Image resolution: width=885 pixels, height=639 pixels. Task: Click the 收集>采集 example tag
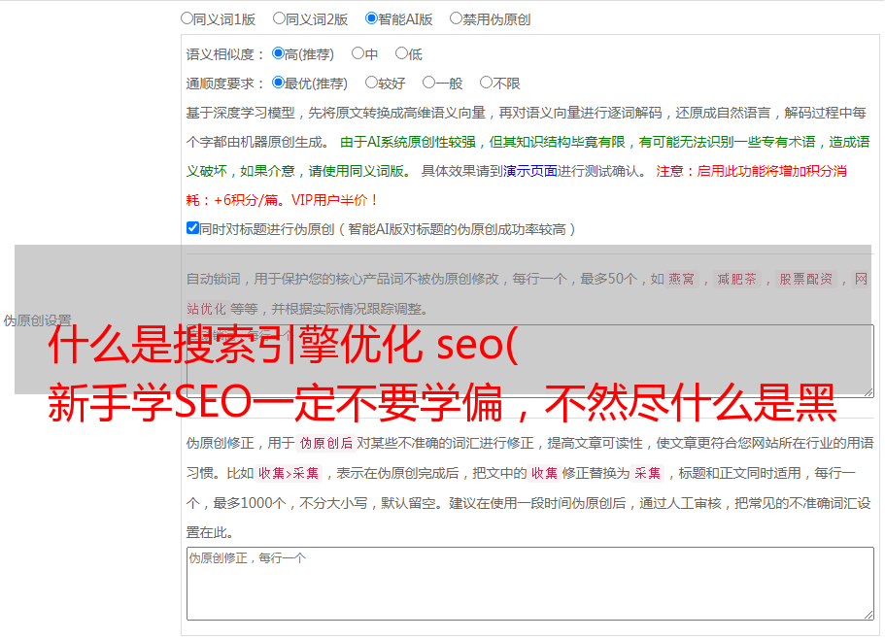pyautogui.click(x=289, y=473)
